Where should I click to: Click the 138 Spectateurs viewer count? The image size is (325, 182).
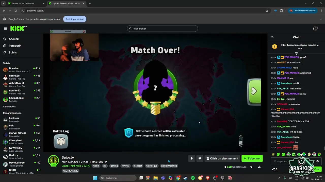pos(235,167)
